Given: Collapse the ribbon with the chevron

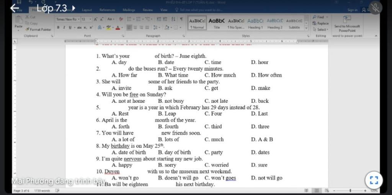Looking at the screenshot, I should point(376,36).
